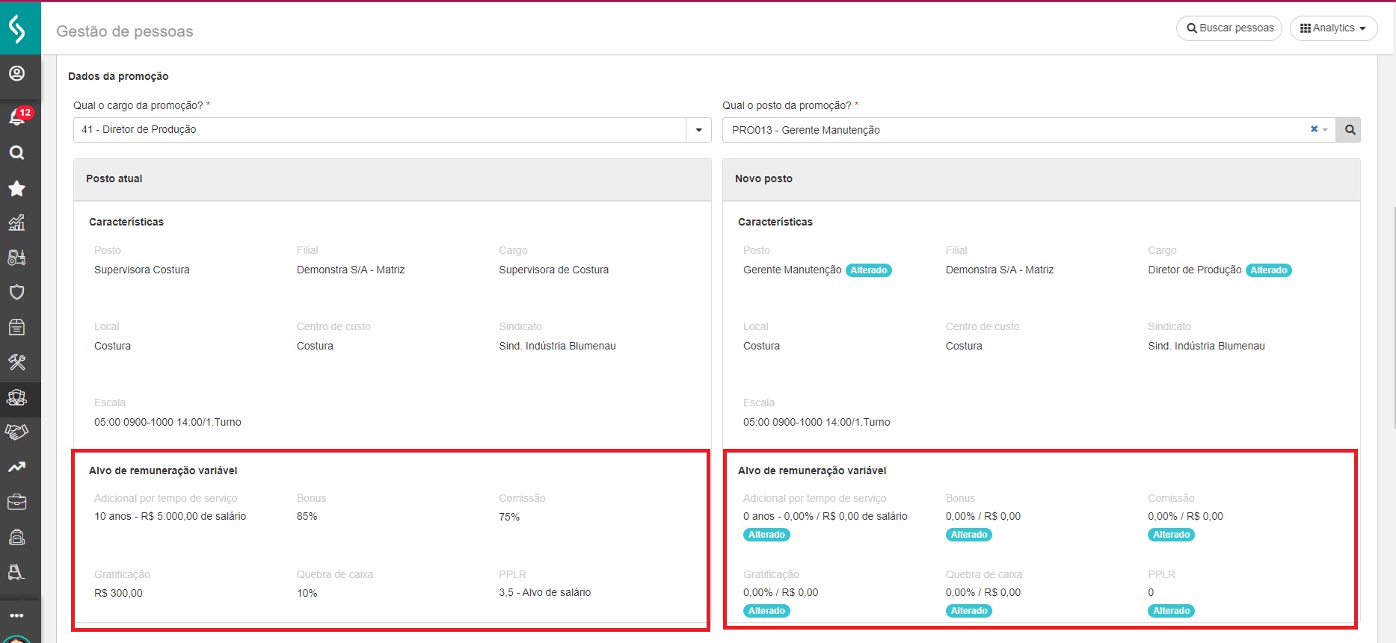Select the highlighted people management sidebar item

[16, 397]
